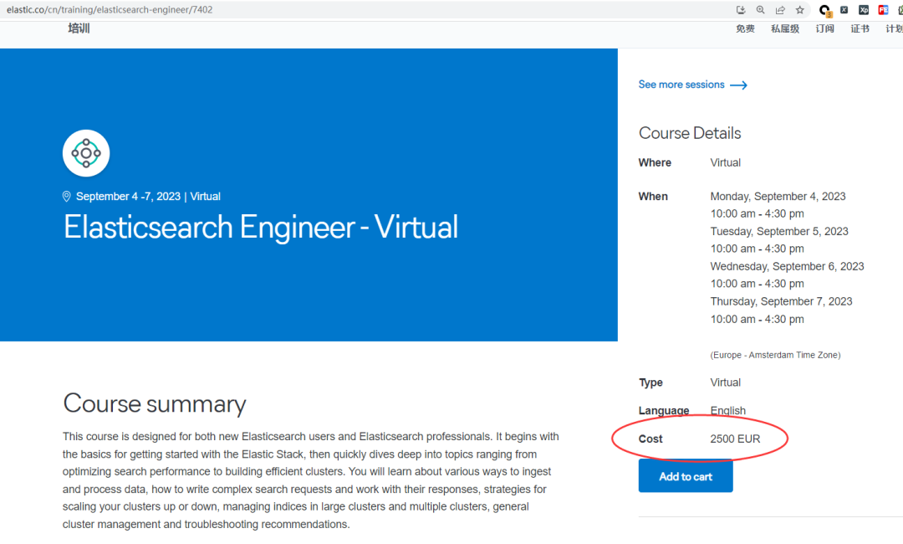Open the 私屋级 tab
The width and height of the screenshot is (903, 544).
(x=785, y=28)
